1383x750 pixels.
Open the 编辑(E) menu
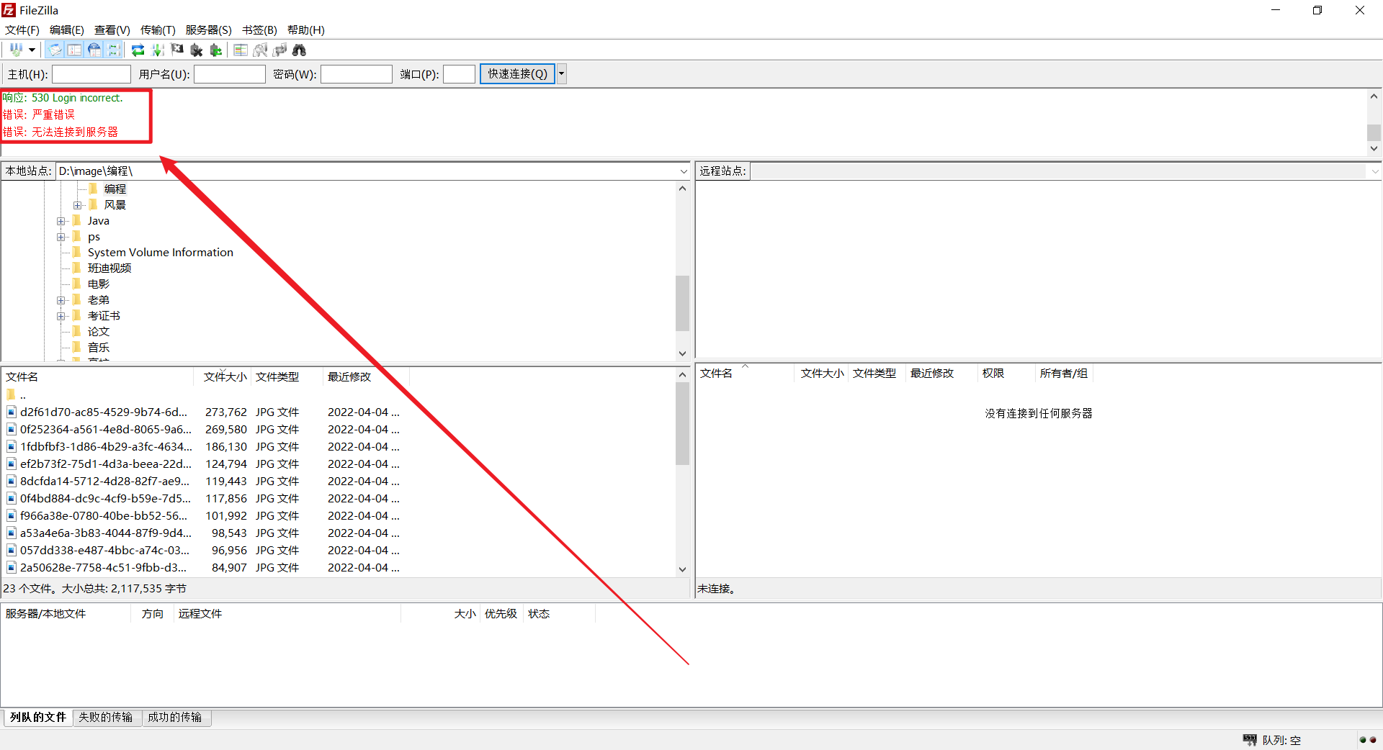pyautogui.click(x=67, y=30)
